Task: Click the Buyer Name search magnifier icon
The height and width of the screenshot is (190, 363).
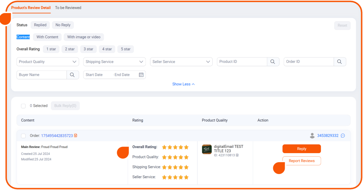Action: point(72,75)
